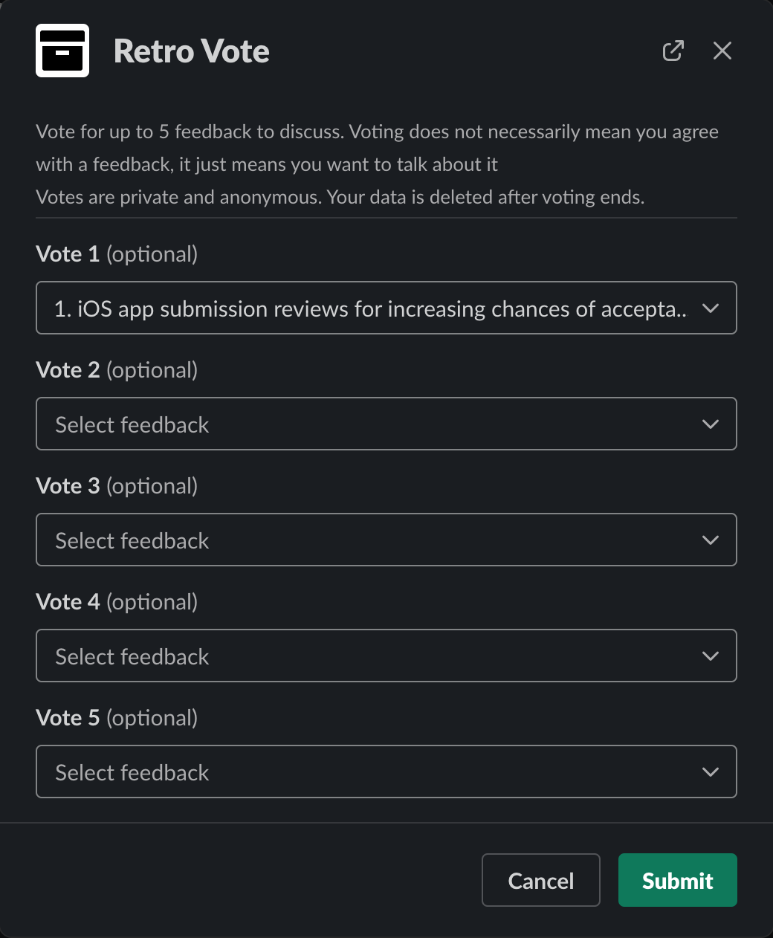Click the Vote 3 (optional) label
This screenshot has height=938, width=773.
(x=117, y=486)
